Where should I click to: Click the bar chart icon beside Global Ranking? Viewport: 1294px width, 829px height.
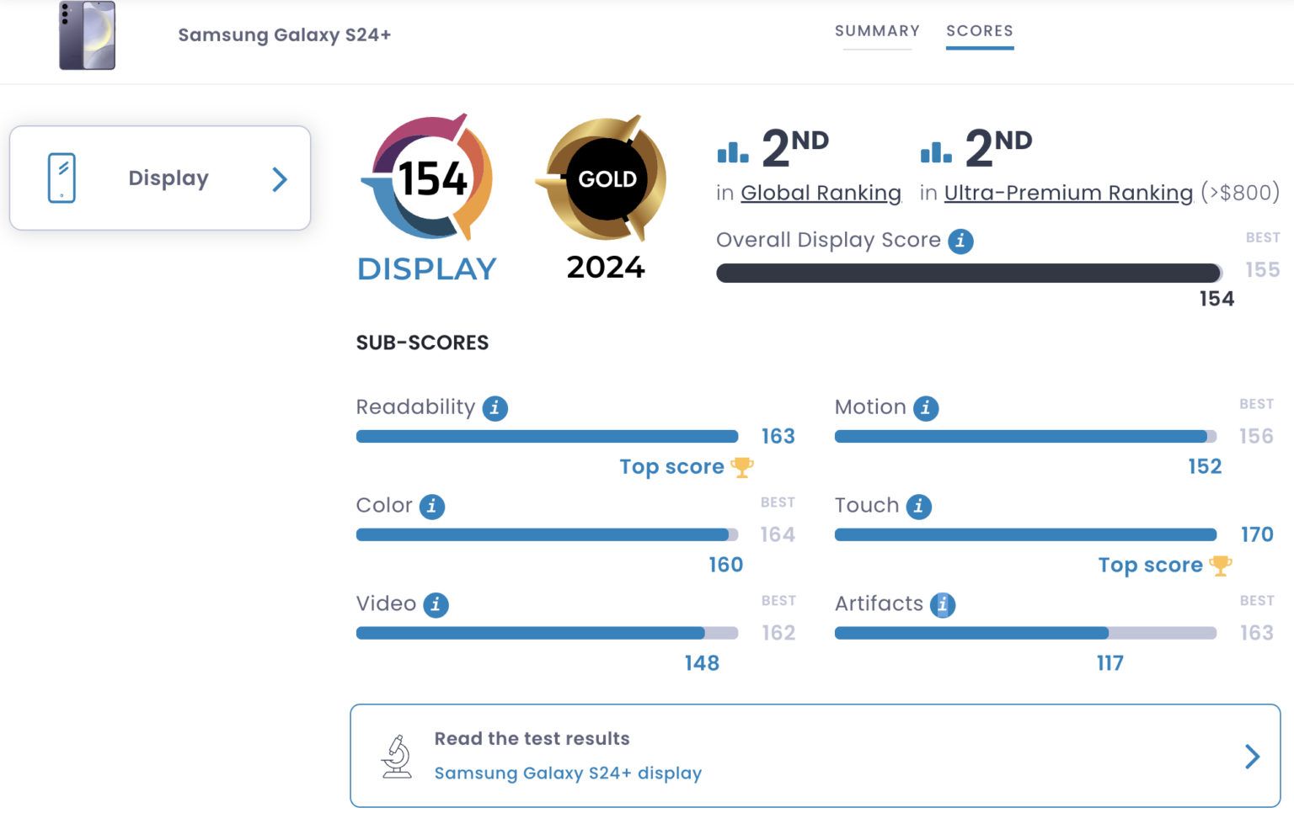point(732,151)
